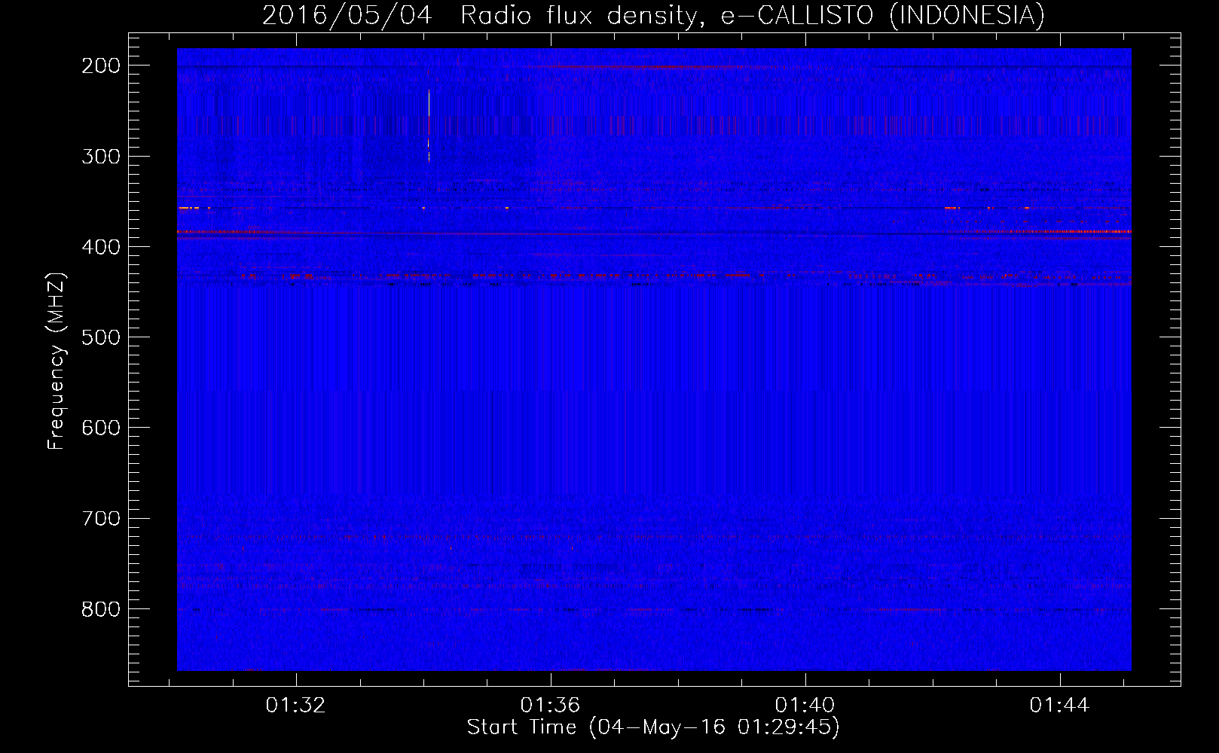Click the 700 frequency tick label

click(x=101, y=518)
